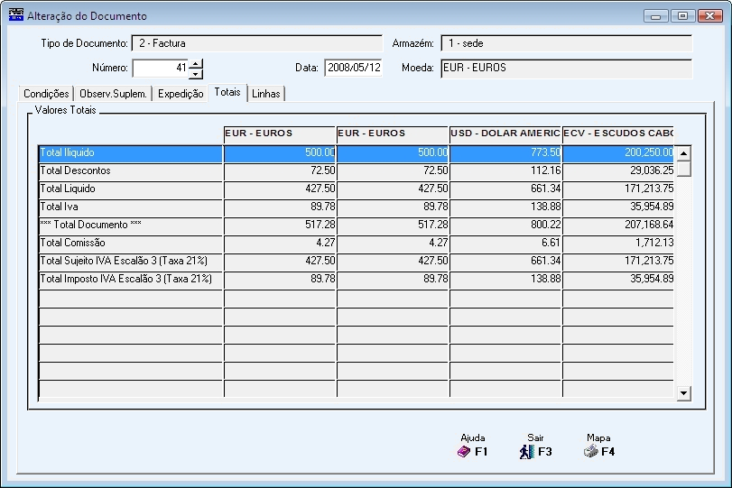Open the Observ.Suplem. tab
The height and width of the screenshot is (488, 732).
pyautogui.click(x=113, y=94)
